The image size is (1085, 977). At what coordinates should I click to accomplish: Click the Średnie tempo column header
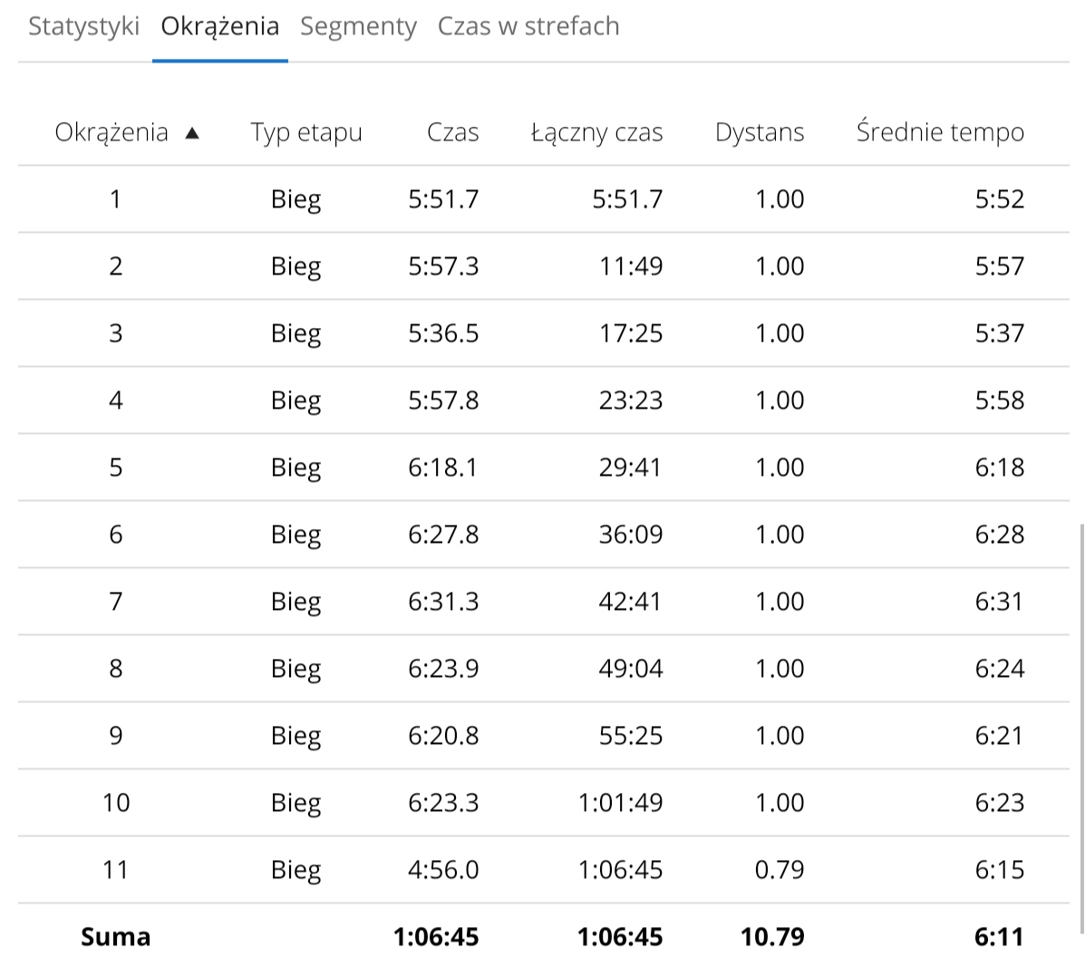pyautogui.click(x=940, y=133)
